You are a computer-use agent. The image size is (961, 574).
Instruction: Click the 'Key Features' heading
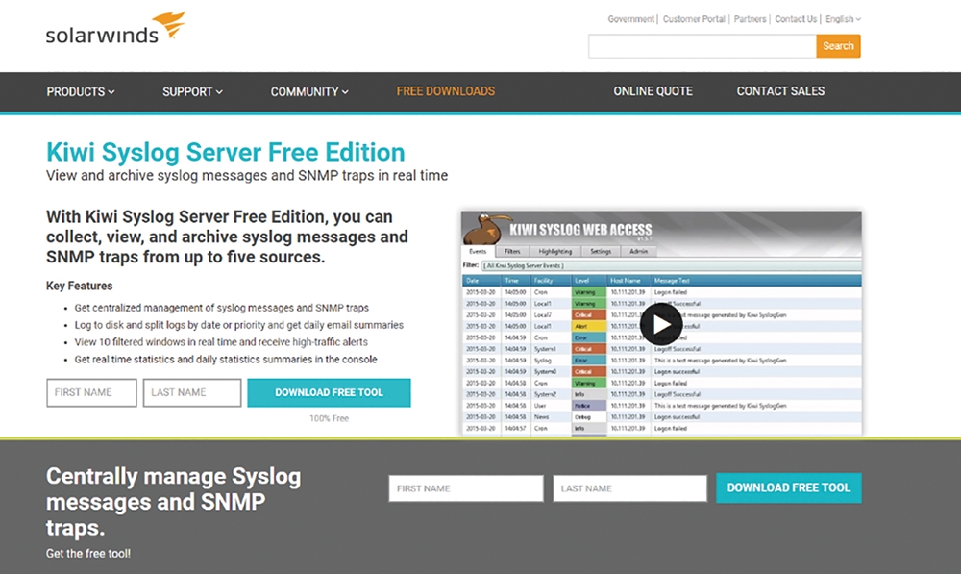click(79, 286)
